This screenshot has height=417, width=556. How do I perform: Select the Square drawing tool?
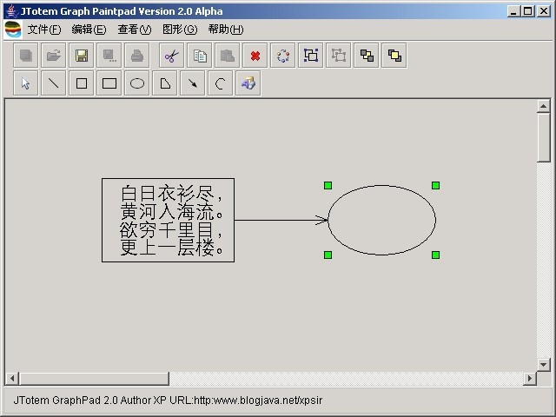click(82, 83)
